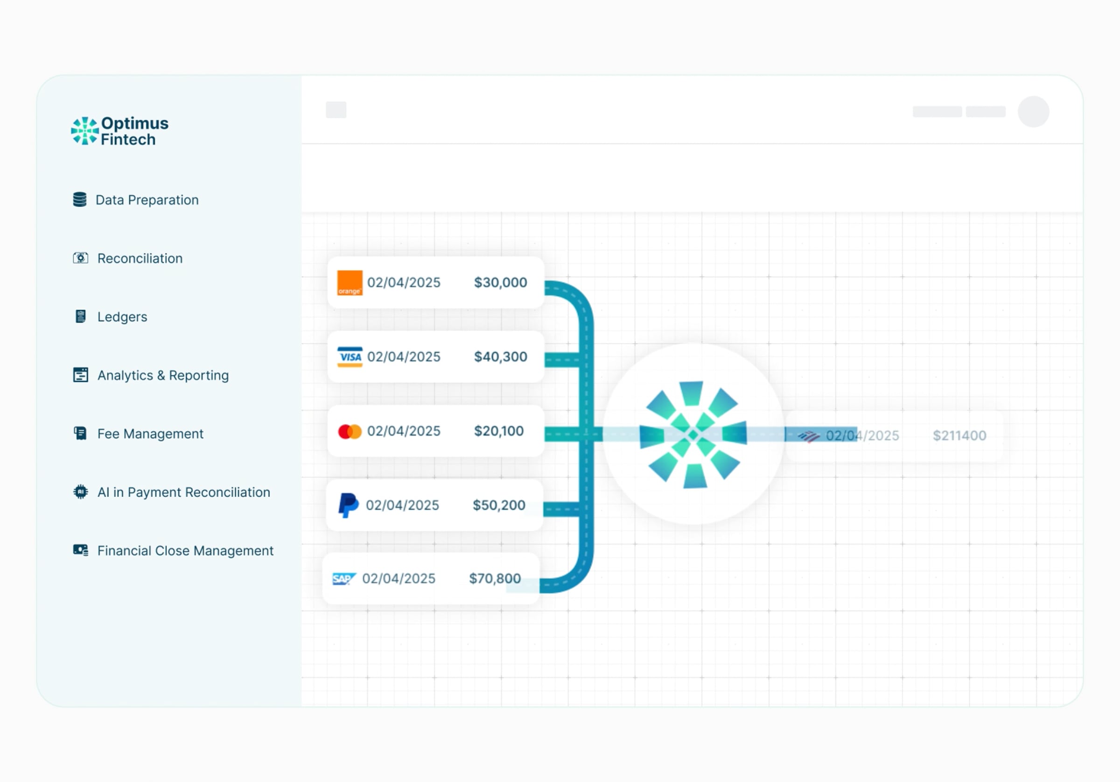Image resolution: width=1120 pixels, height=782 pixels.
Task: Select the Visa $40,300 transaction card
Action: tap(435, 357)
